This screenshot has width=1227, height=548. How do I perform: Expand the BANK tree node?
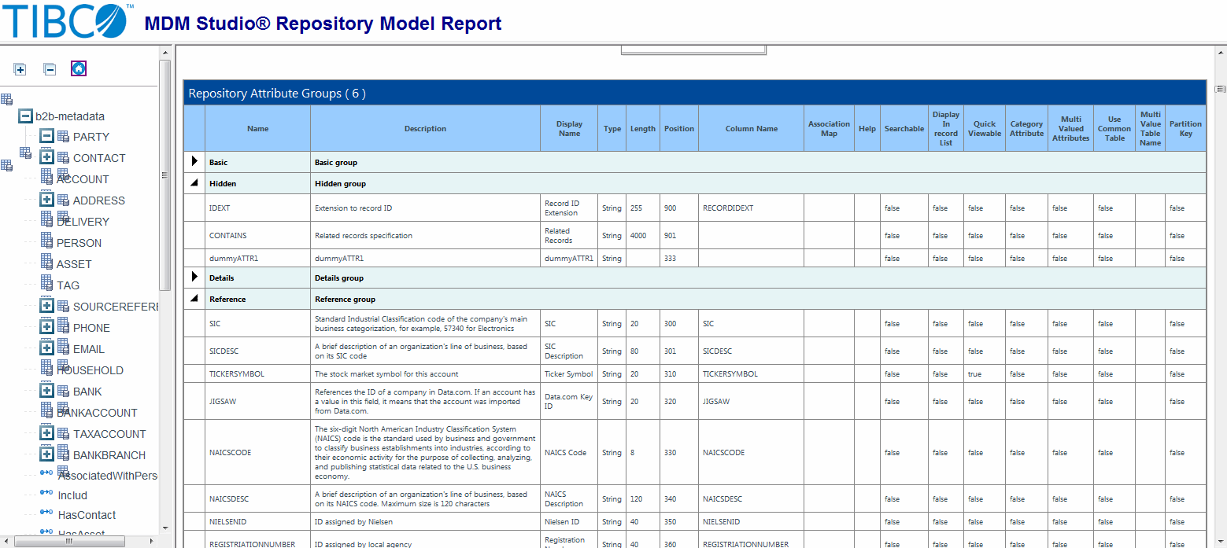pyautogui.click(x=46, y=391)
